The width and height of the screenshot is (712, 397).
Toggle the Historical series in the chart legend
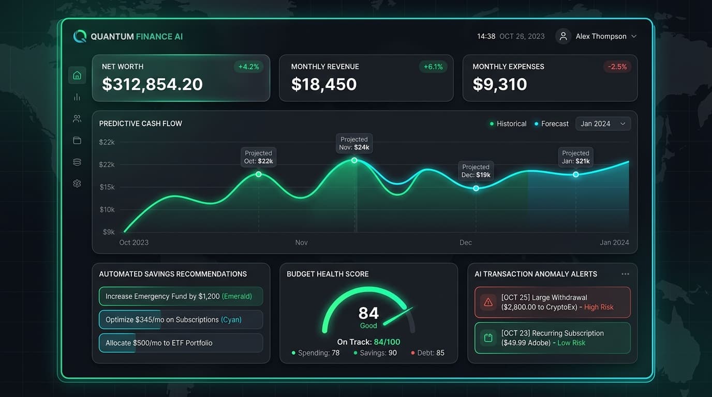pos(508,124)
